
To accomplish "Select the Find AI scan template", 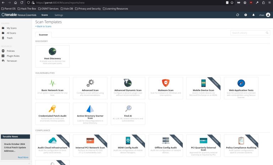I will (128, 113).
